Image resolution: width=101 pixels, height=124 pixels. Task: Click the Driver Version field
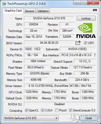[x=60, y=86]
